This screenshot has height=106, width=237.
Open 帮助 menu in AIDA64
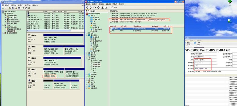[x=121, y=4]
